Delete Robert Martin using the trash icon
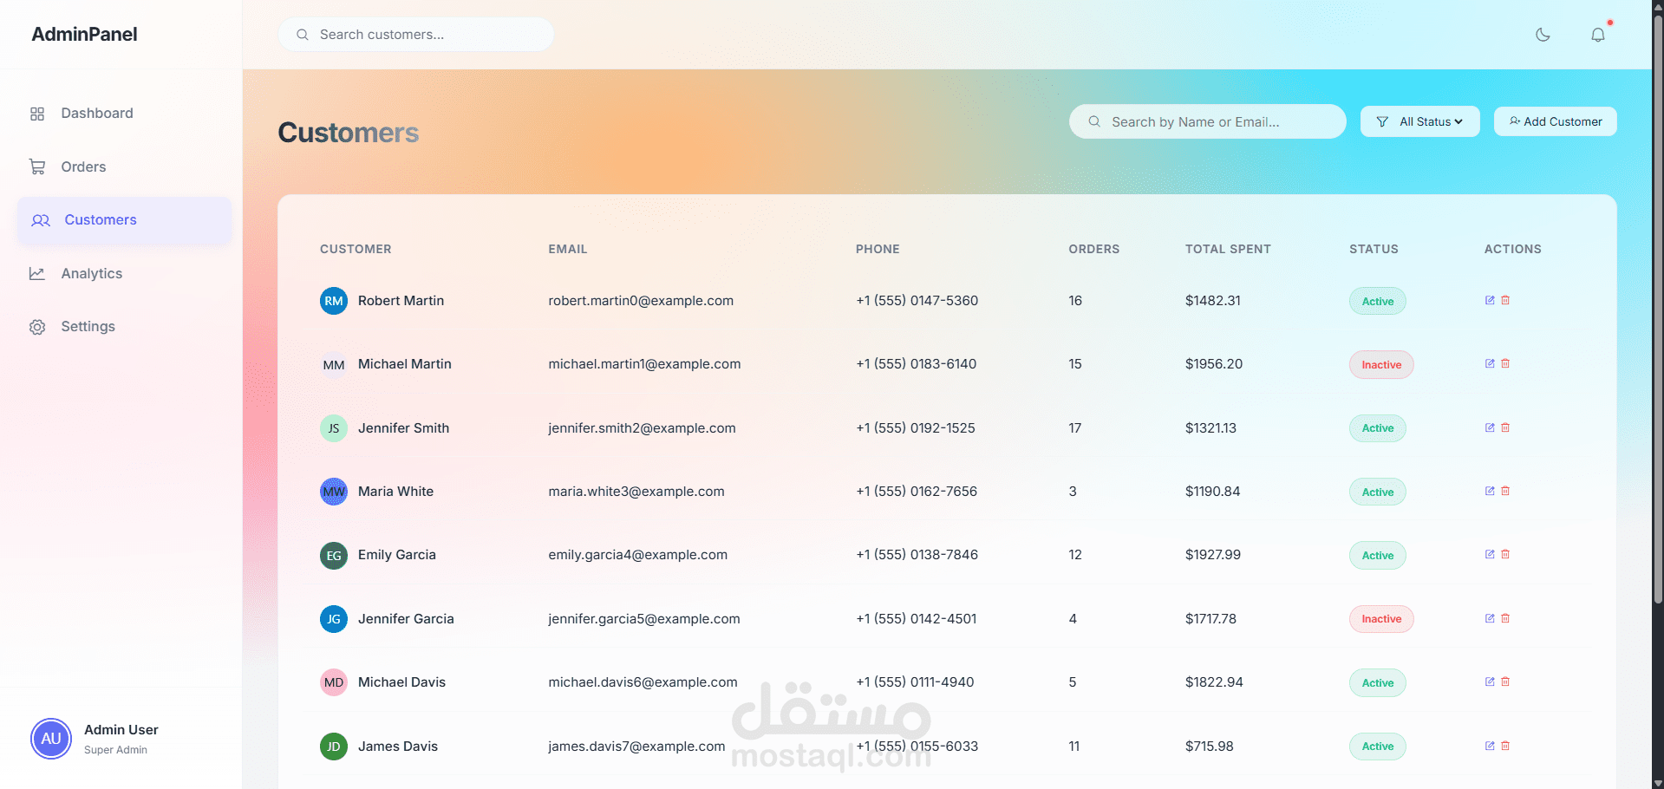1664x789 pixels. pos(1505,300)
